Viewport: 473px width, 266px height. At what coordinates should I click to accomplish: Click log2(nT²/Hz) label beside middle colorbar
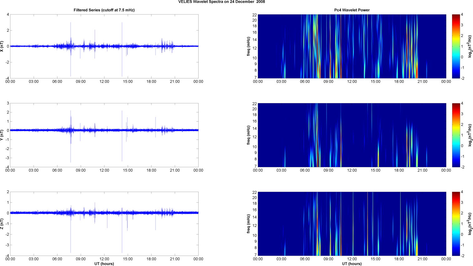[x=469, y=135]
